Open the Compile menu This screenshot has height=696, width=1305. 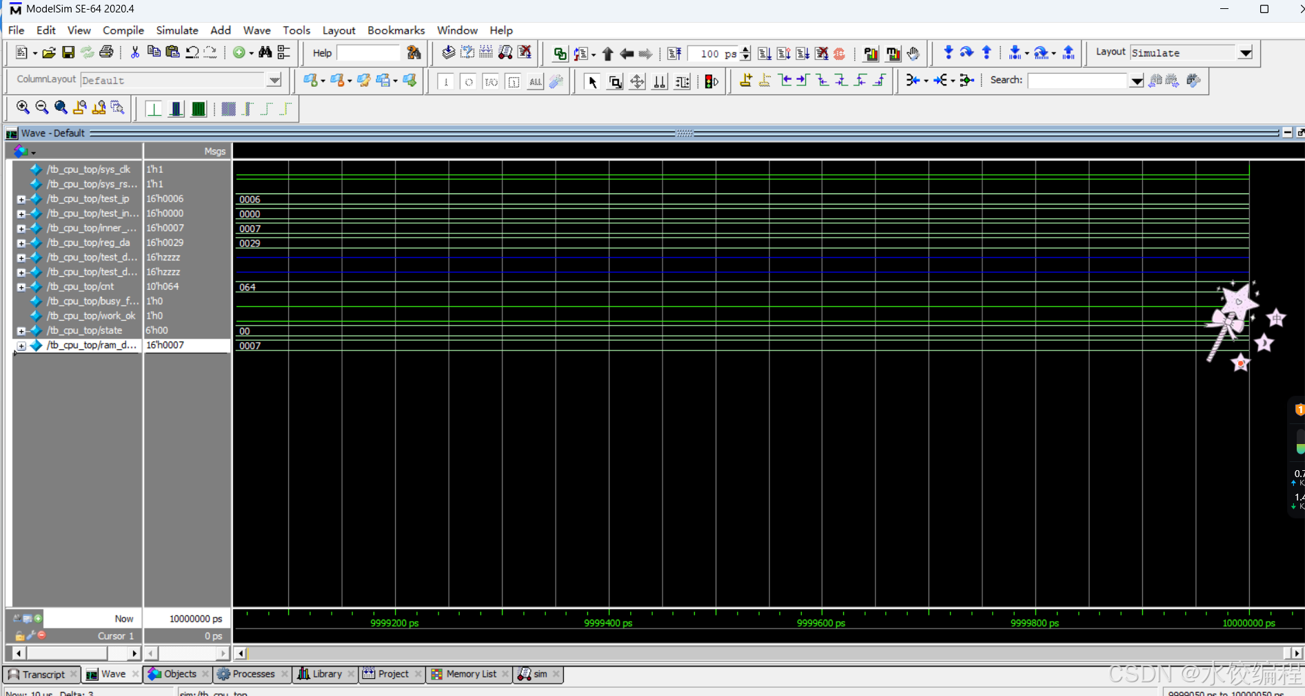click(x=123, y=30)
